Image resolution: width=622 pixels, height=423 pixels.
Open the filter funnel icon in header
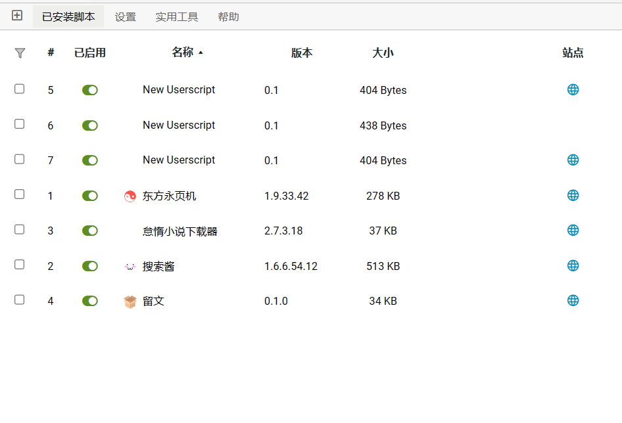[x=20, y=53]
